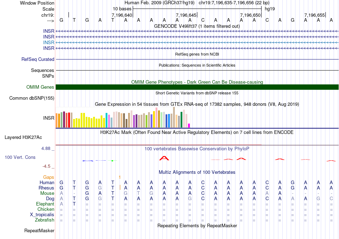
Task: Open the GENCODE V49lift37 track title
Action: tap(197, 26)
